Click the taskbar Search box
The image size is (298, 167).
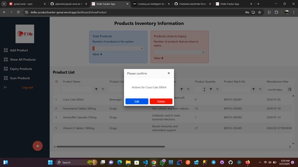[x=76, y=162]
